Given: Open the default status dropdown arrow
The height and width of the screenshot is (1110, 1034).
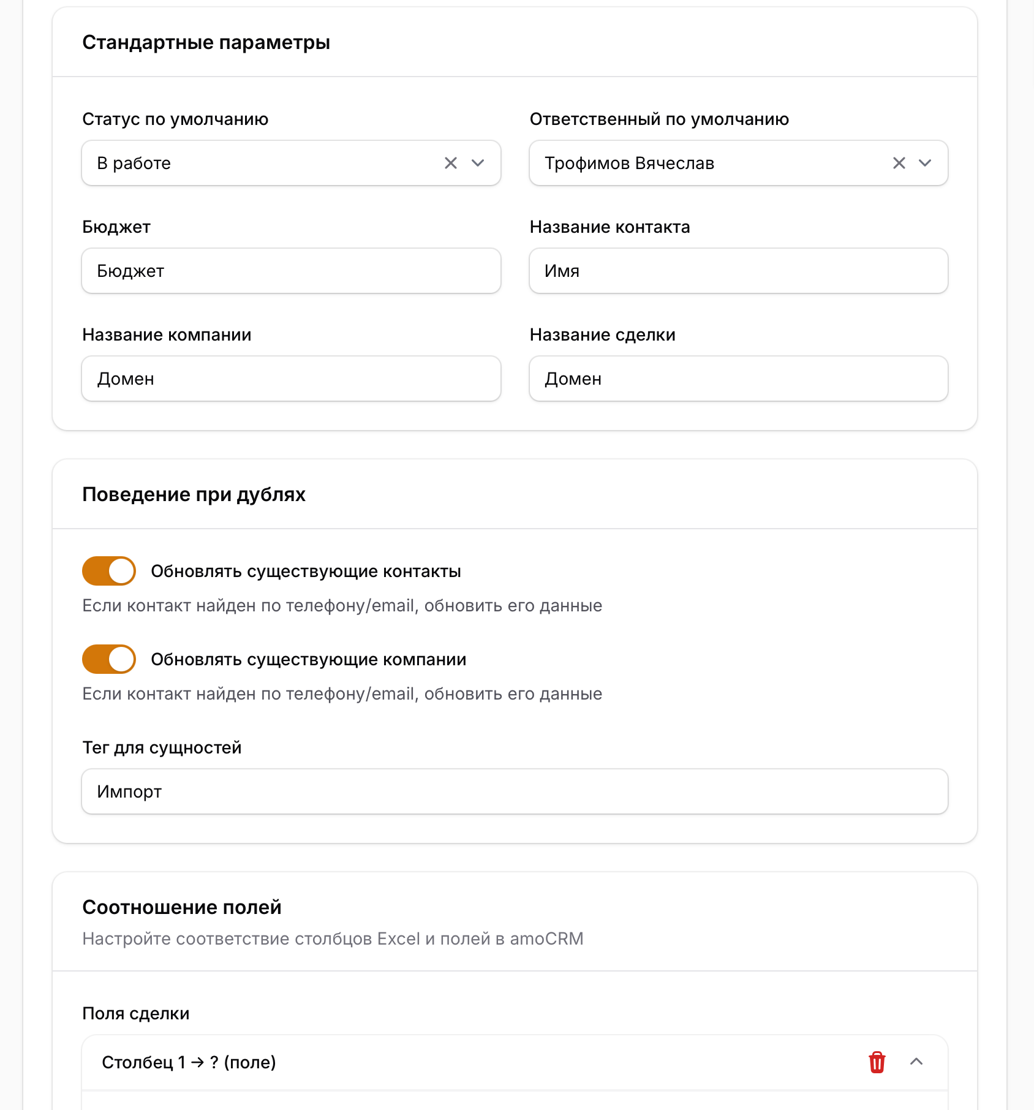Looking at the screenshot, I should click(x=478, y=163).
